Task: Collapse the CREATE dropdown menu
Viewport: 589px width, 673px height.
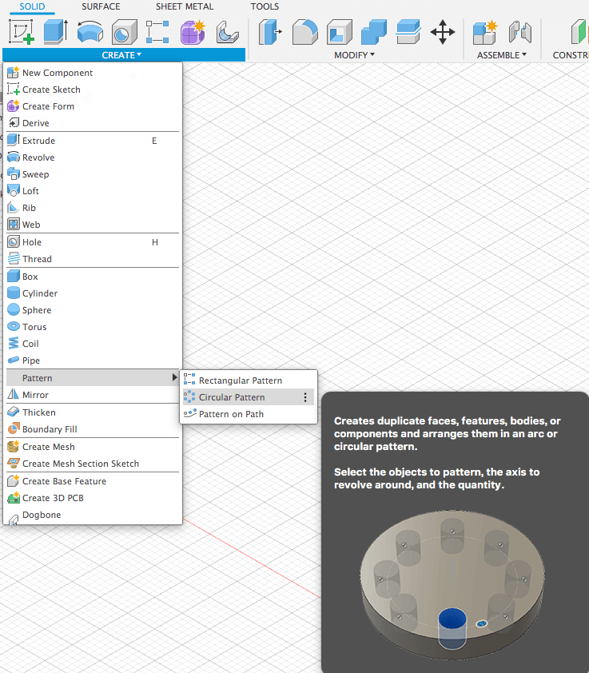Action: (121, 55)
